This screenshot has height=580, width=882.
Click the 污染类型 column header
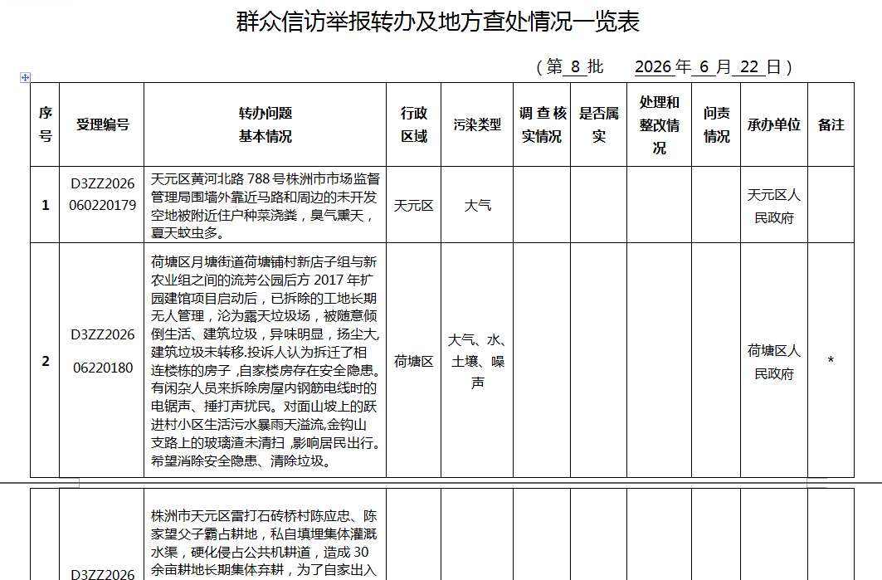477,124
